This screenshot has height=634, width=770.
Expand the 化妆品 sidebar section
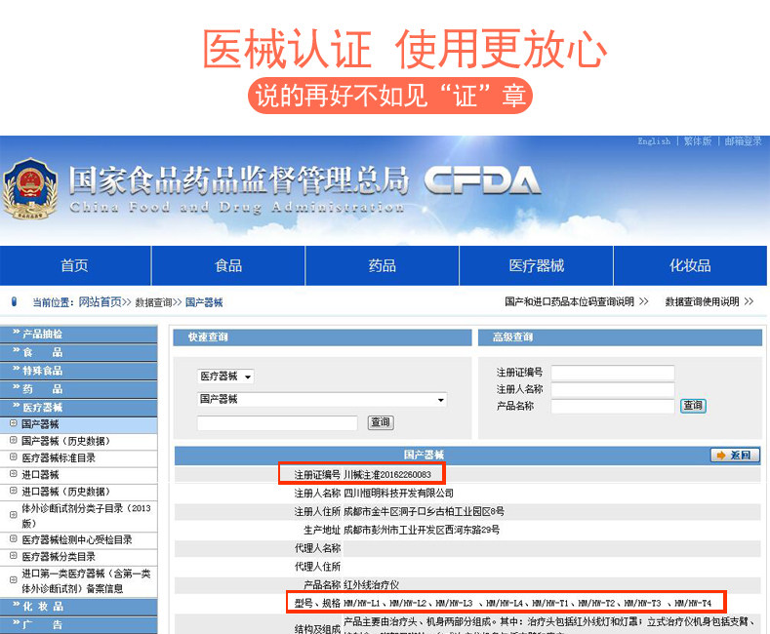click(79, 607)
